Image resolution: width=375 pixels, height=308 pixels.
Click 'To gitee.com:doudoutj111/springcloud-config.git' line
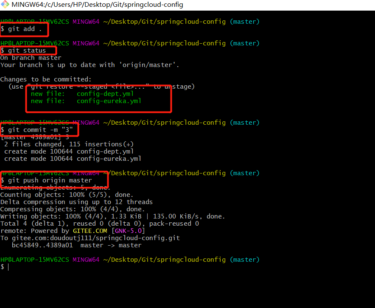point(90,238)
